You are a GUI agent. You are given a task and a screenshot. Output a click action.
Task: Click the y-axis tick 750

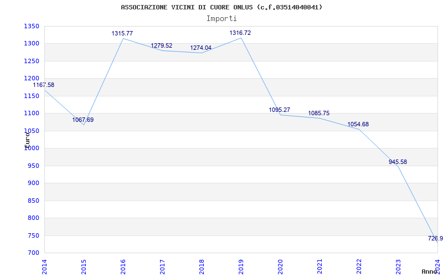[33, 235]
